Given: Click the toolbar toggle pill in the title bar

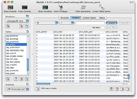Looking at the screenshot, I should pos(132,2).
